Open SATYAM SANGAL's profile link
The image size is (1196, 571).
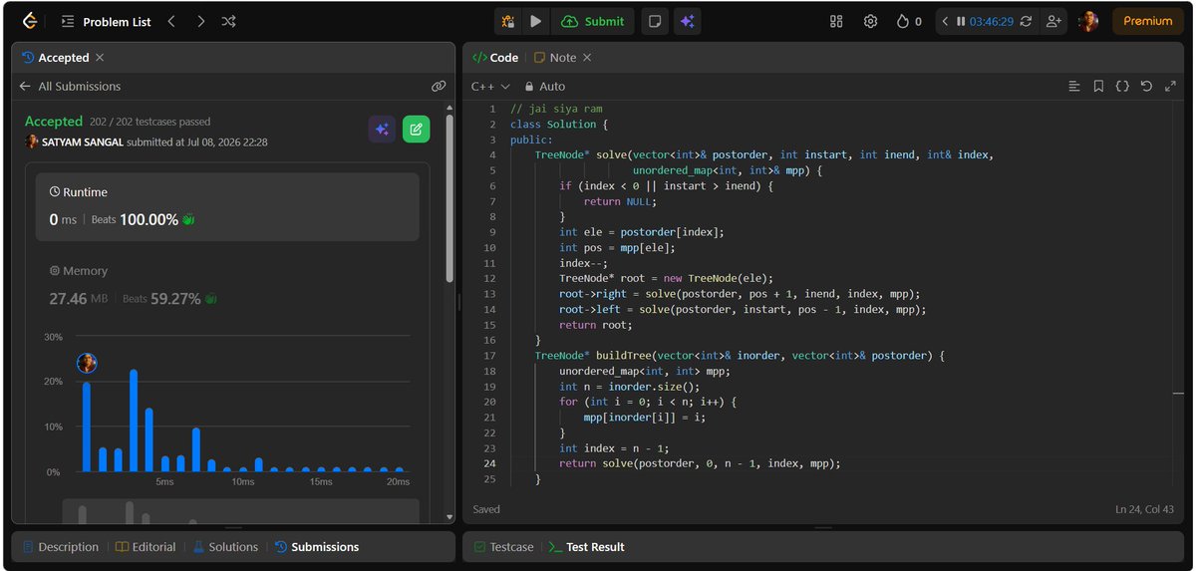coord(83,142)
